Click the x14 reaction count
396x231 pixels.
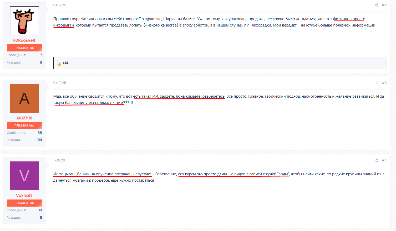pyautogui.click(x=65, y=63)
